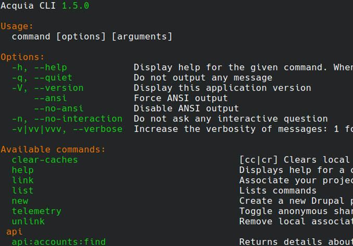353x246 pixels.
Task: Click 'Do not output any message' description
Action: [x=203, y=78]
